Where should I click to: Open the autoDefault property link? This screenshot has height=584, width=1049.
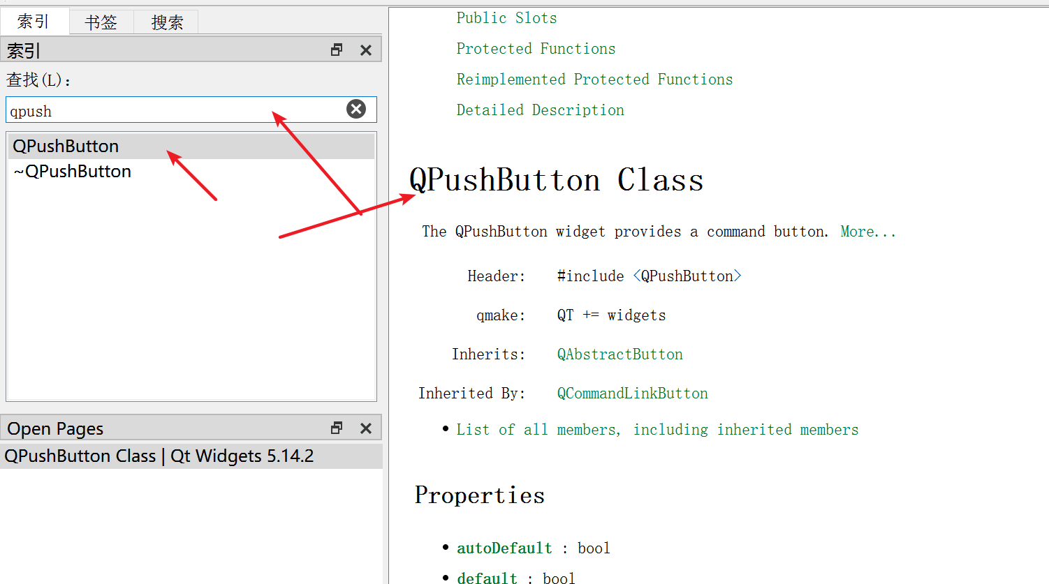[x=505, y=548]
